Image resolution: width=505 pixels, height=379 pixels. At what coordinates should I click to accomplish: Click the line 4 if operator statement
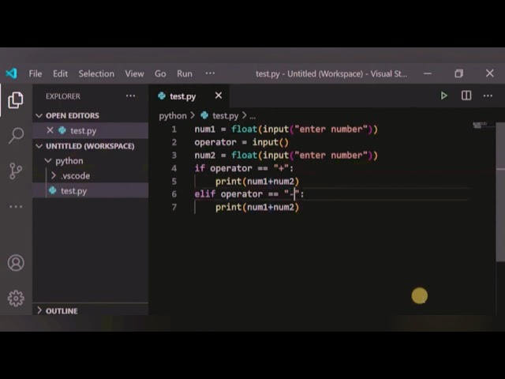pos(244,168)
